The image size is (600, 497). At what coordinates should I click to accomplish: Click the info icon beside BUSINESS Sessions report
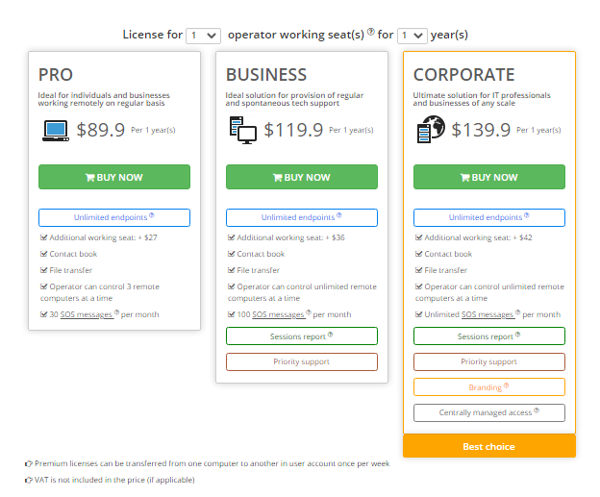pyautogui.click(x=330, y=335)
